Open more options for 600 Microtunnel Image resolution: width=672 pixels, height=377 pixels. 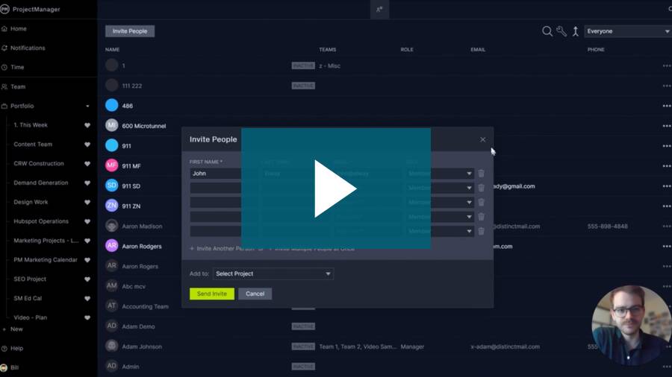click(x=667, y=126)
